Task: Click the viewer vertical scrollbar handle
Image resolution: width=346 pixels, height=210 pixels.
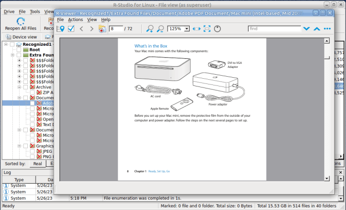Action: click(327, 52)
